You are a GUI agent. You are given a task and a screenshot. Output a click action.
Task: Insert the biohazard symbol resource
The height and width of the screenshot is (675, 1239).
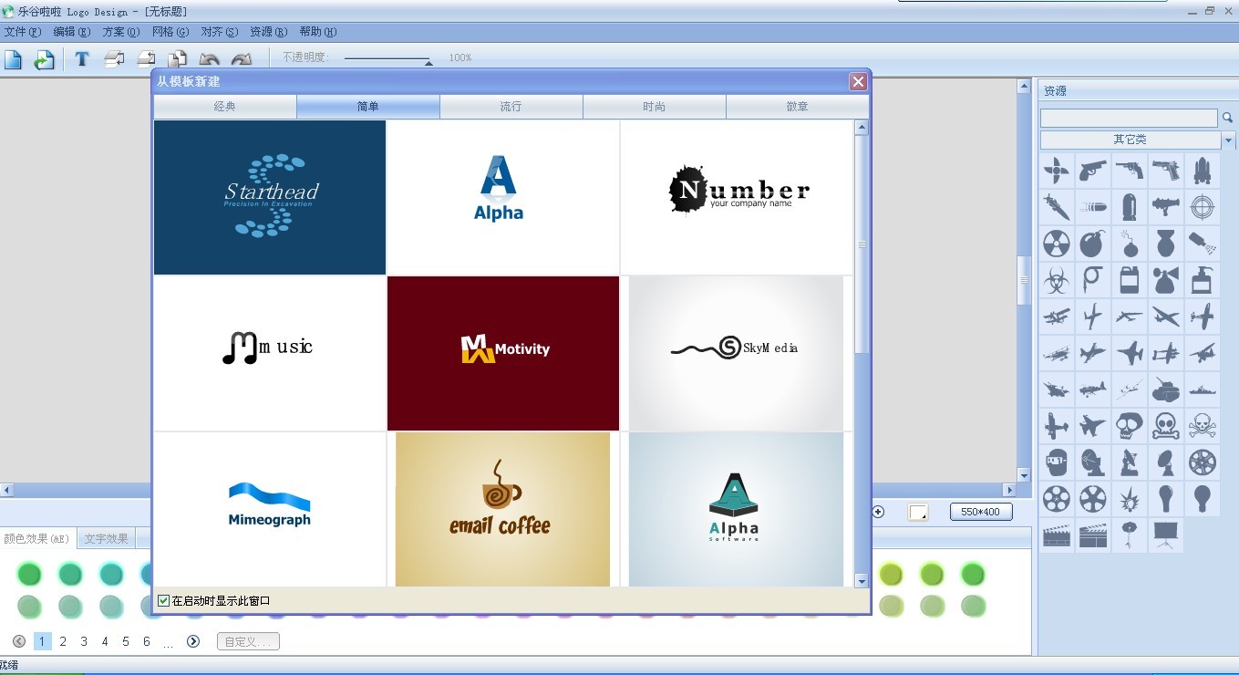coord(1056,280)
